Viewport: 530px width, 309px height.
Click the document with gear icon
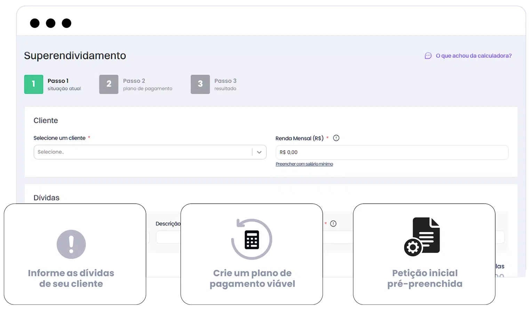pyautogui.click(x=422, y=237)
